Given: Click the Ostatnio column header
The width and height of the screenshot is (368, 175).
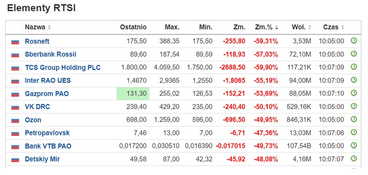Looking at the screenshot, I should 133,27.
